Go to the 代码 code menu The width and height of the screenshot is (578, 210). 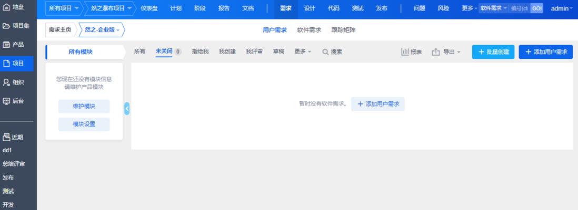[334, 8]
